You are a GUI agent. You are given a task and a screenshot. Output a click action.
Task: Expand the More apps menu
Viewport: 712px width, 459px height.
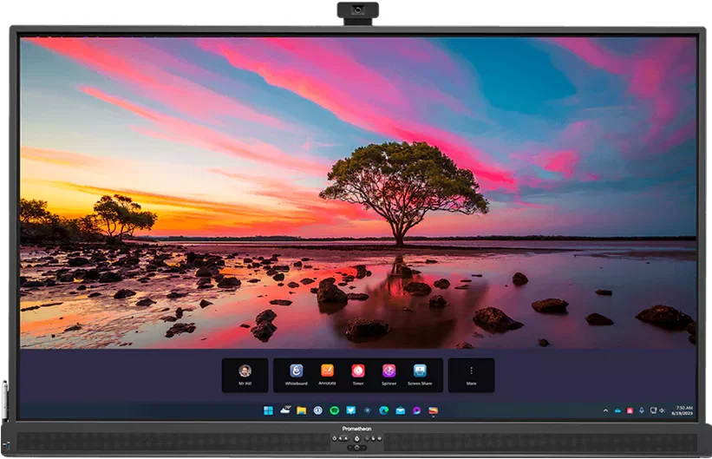point(471,374)
